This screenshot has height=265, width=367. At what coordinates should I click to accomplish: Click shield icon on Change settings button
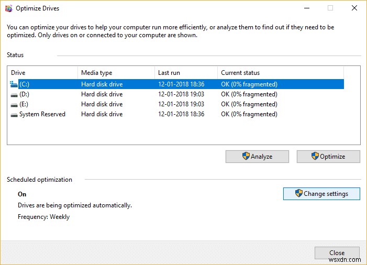[x=299, y=193]
